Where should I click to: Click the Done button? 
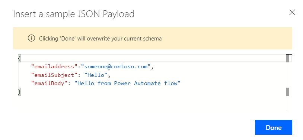click(274, 127)
